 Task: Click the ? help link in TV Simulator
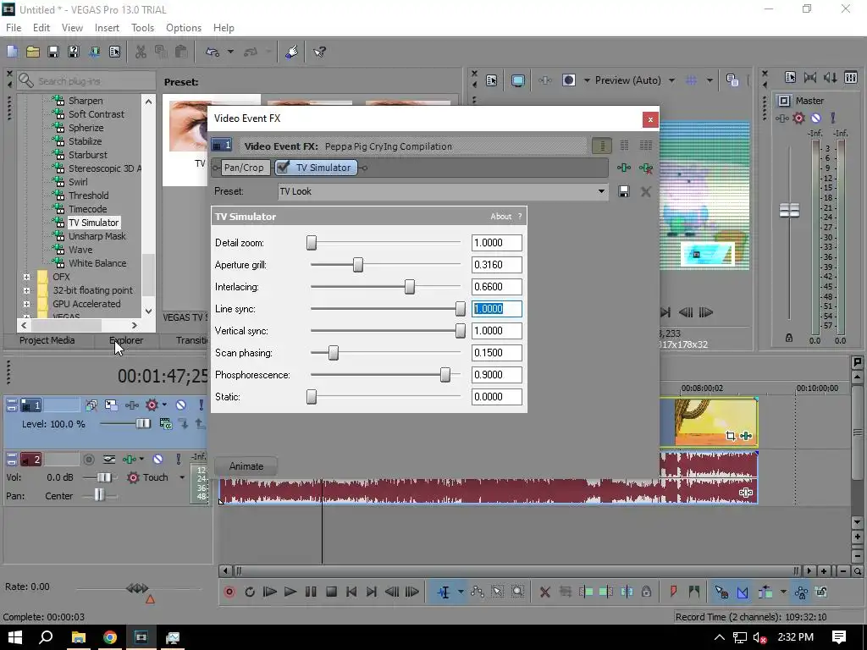coord(520,217)
